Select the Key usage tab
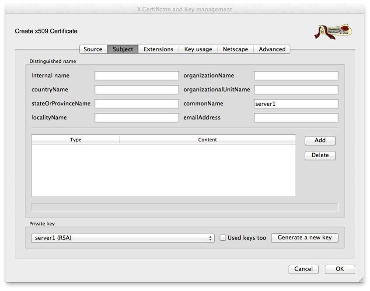The image size is (370, 291). 198,49
